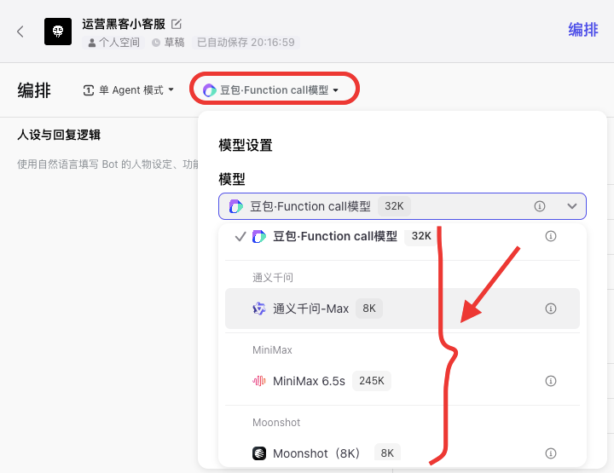The height and width of the screenshot is (473, 614).
Task: Click the 8K tag beside 通义千问-Max
Action: [369, 309]
